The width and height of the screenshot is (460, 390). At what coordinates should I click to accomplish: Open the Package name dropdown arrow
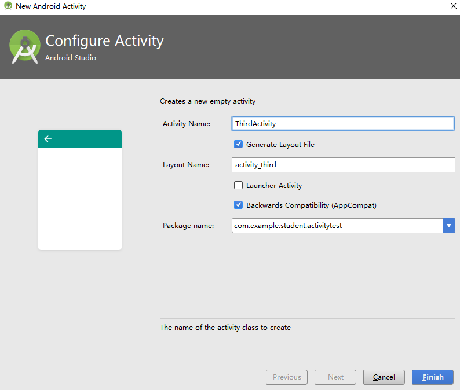449,226
